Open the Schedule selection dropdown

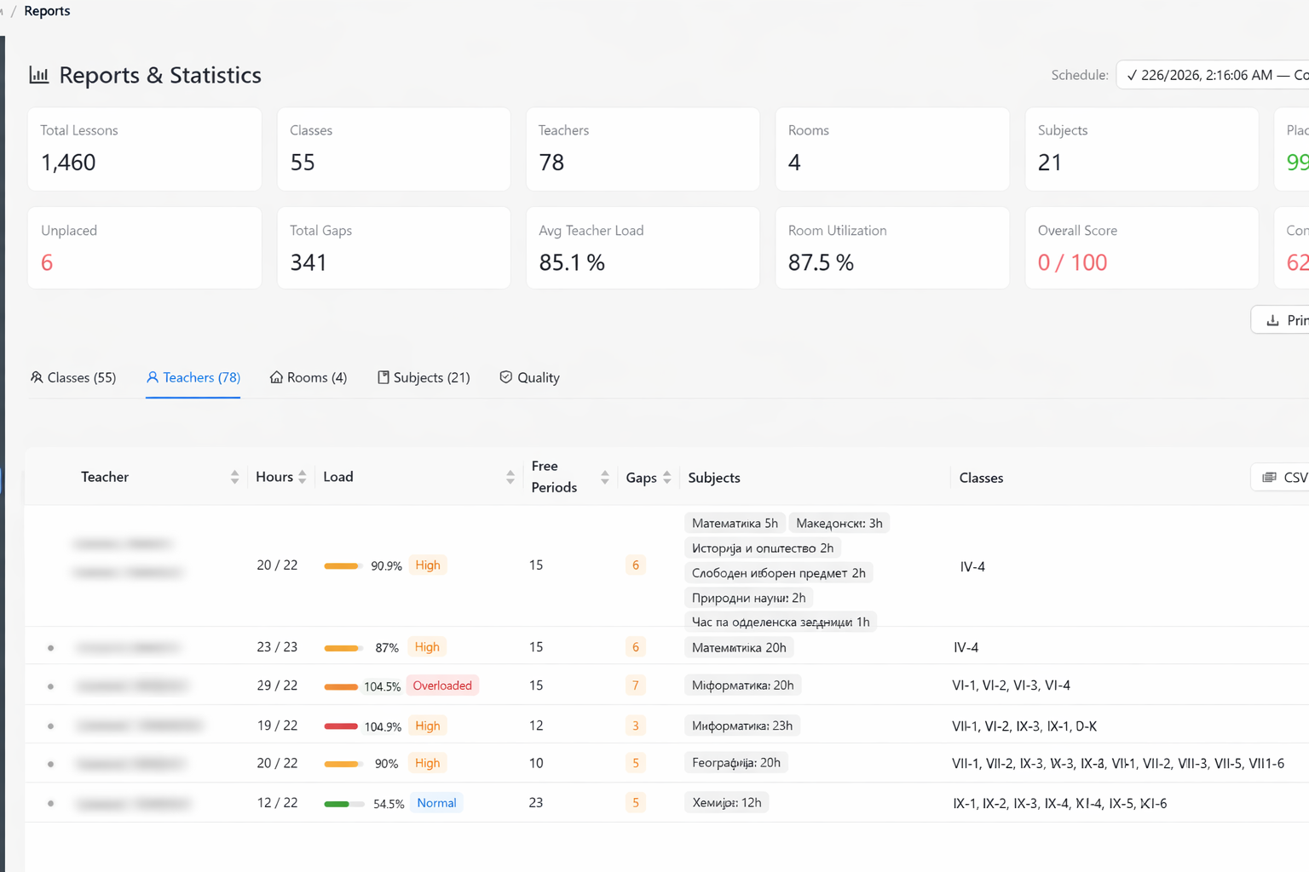click(x=1213, y=75)
